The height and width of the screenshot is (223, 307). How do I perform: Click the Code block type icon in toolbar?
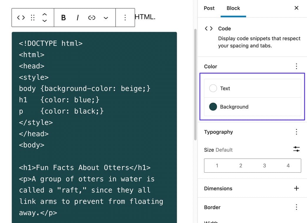[21, 18]
